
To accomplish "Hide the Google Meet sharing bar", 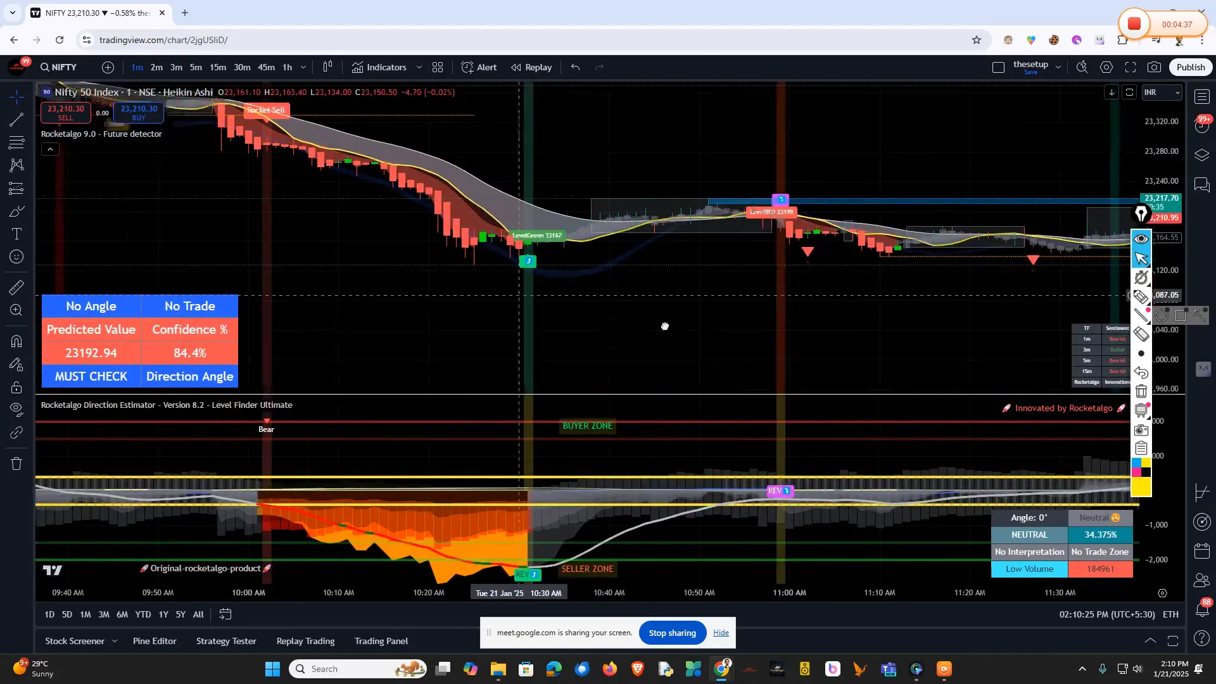I will [721, 633].
